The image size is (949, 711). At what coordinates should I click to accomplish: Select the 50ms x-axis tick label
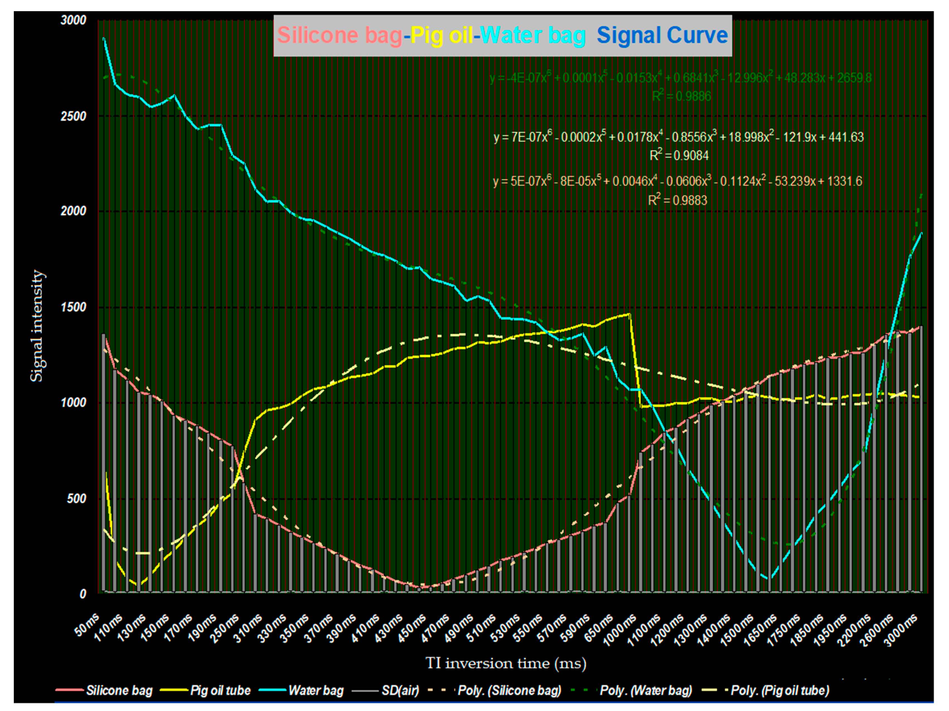tap(87, 625)
